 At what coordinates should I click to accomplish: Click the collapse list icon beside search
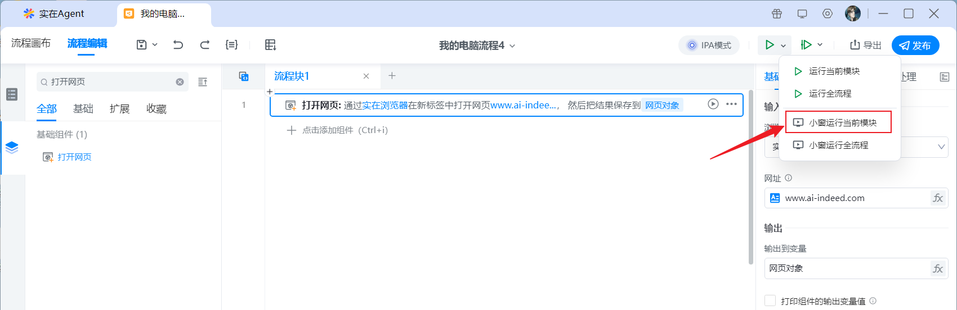tap(203, 82)
